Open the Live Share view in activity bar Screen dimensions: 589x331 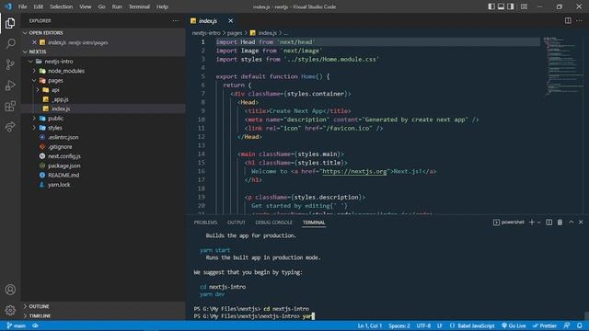[10, 127]
